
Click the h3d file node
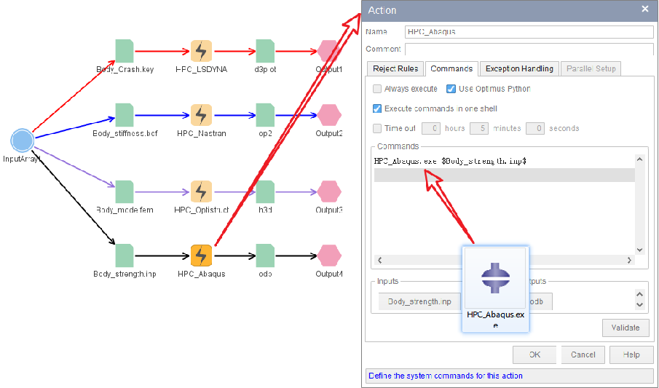coord(265,191)
